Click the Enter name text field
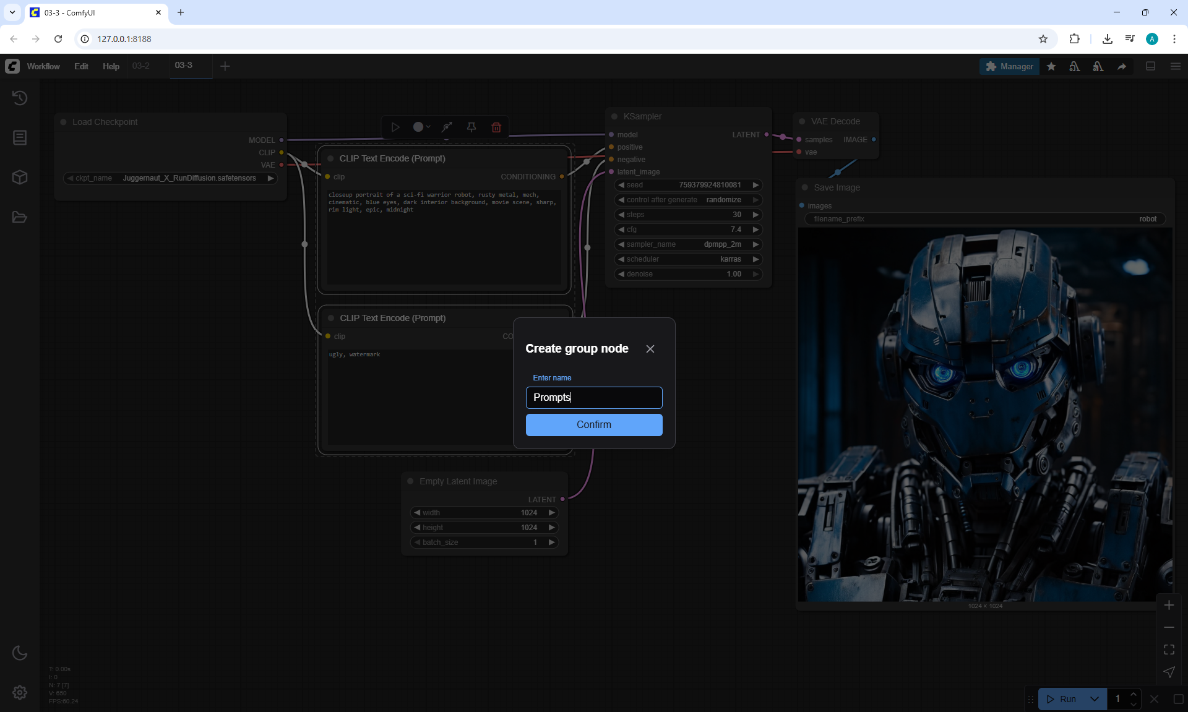 [593, 398]
